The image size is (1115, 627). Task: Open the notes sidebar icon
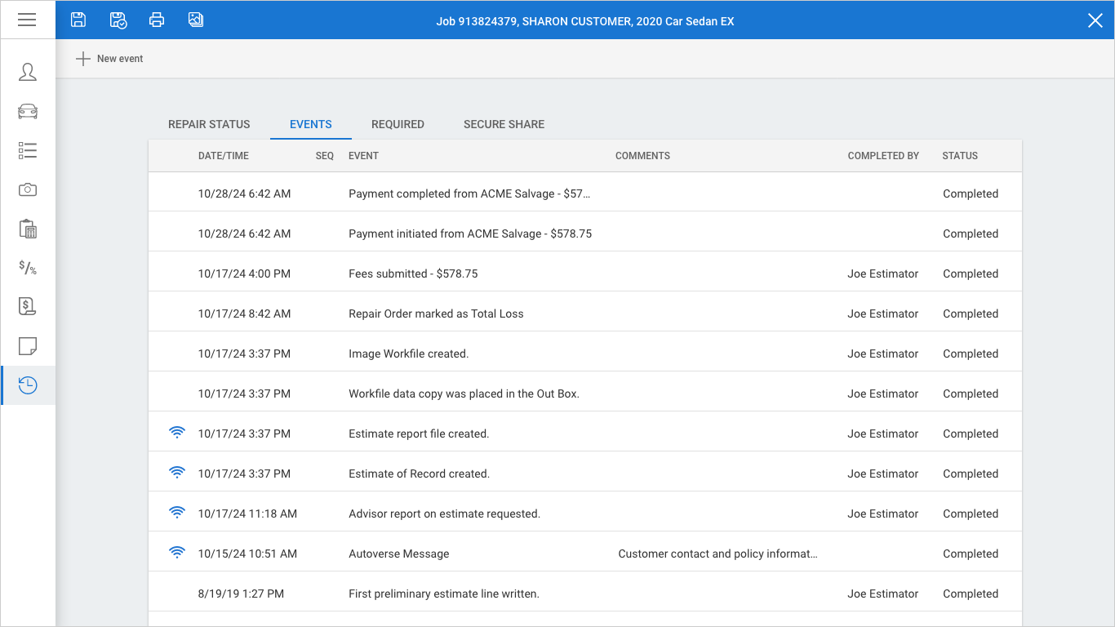(x=28, y=346)
